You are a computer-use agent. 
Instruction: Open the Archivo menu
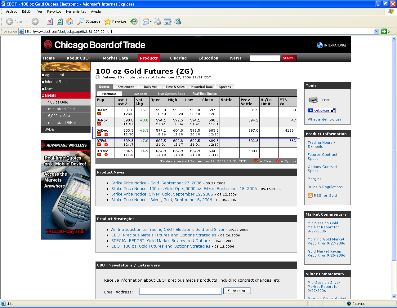11,11
